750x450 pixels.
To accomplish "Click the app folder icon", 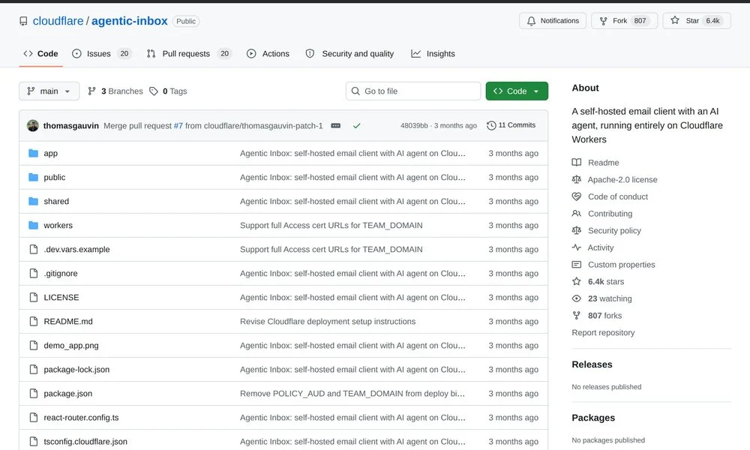I will [33, 153].
